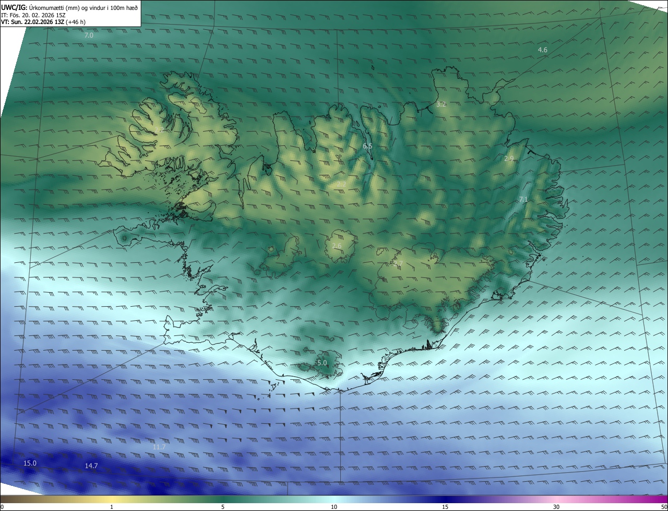Select the 3.2 value label
The height and width of the screenshot is (511, 668).
(x=441, y=104)
